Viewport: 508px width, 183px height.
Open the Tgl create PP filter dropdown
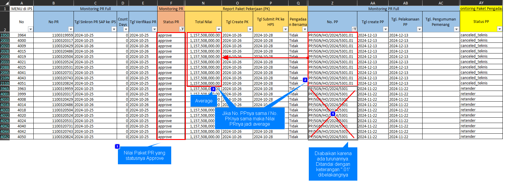pos(385,29)
